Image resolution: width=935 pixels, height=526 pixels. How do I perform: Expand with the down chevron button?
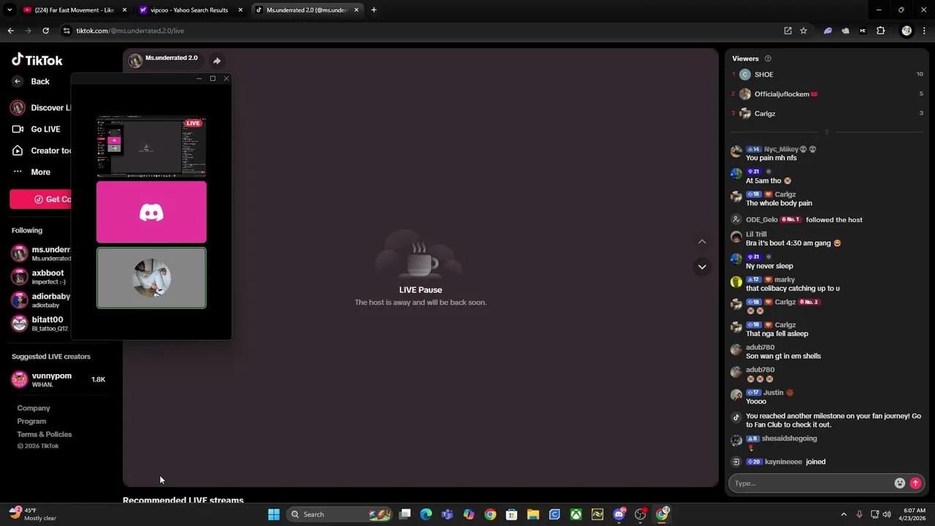tap(702, 267)
